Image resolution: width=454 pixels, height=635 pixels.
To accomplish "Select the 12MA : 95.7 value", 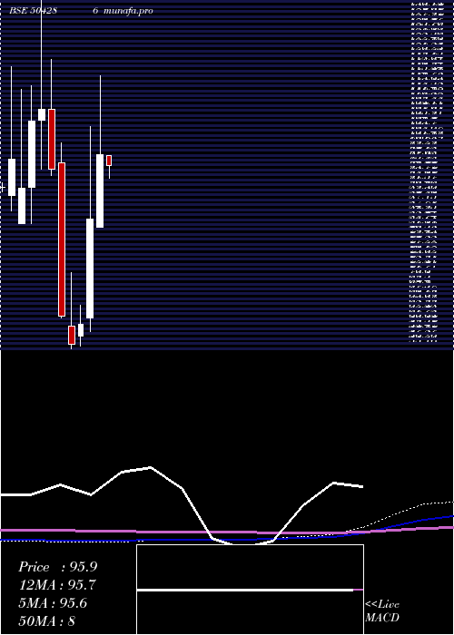I will [x=58, y=585].
